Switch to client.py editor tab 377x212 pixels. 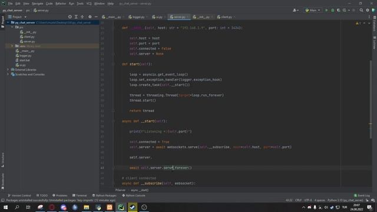pyautogui.click(x=226, y=17)
